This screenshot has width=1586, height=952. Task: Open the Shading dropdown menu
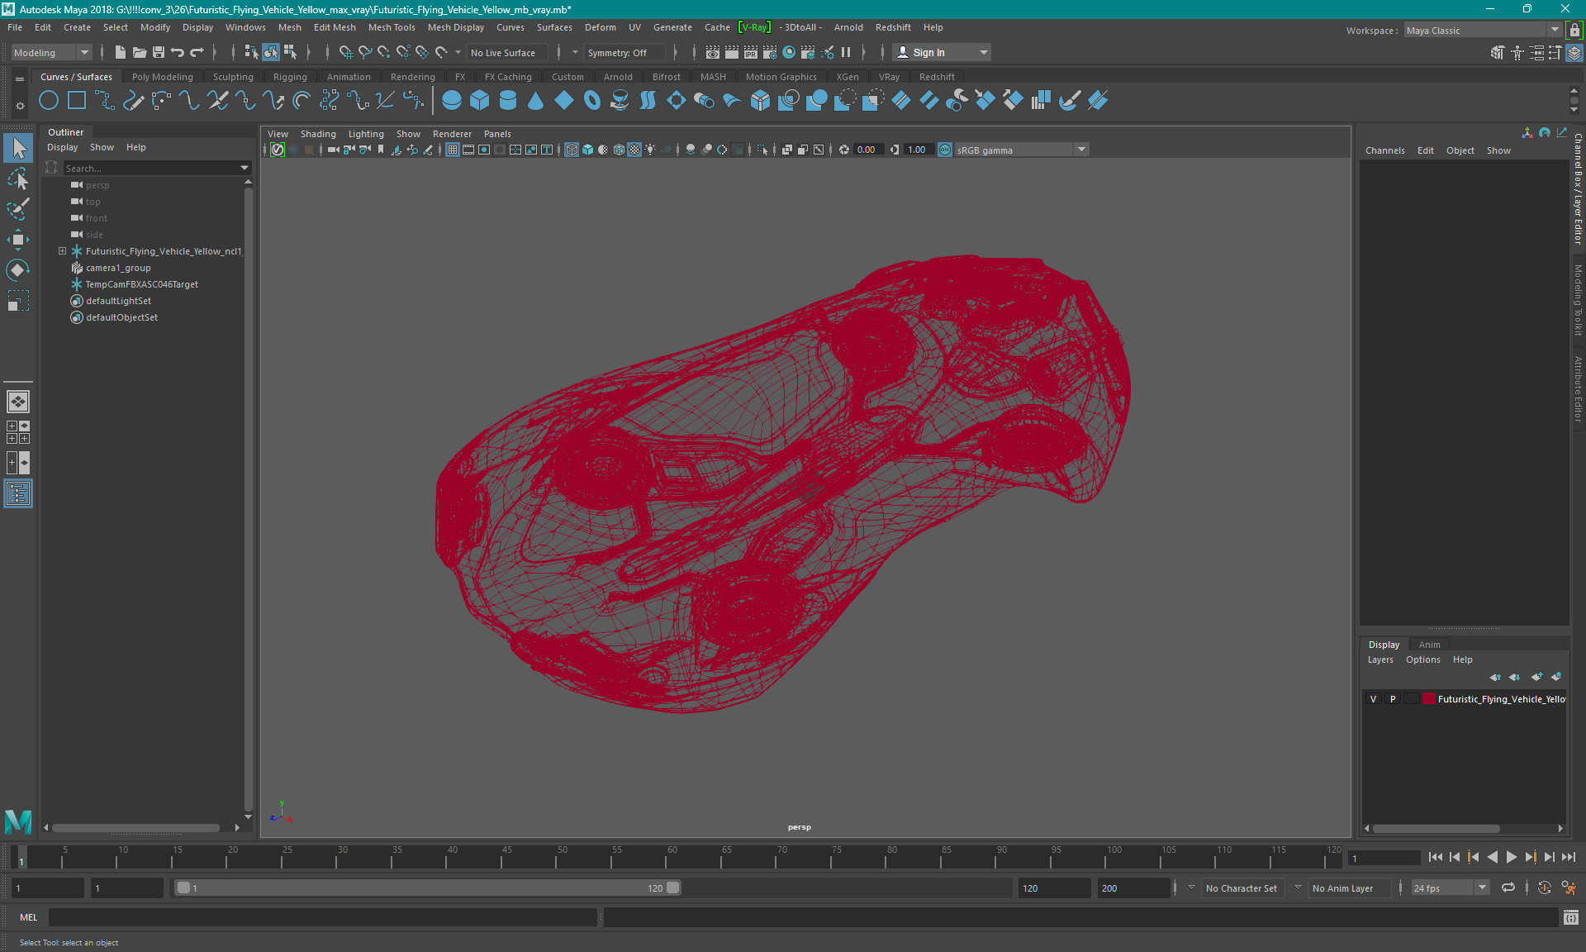[318, 134]
